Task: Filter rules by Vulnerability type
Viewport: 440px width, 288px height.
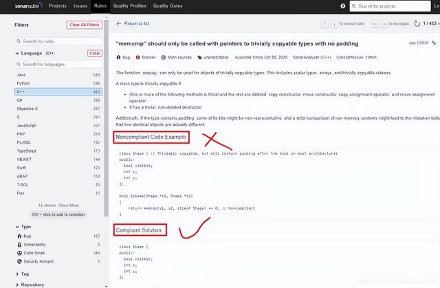Action: coord(58,245)
